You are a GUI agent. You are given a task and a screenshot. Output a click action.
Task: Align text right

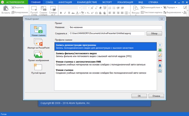click(118, 13)
